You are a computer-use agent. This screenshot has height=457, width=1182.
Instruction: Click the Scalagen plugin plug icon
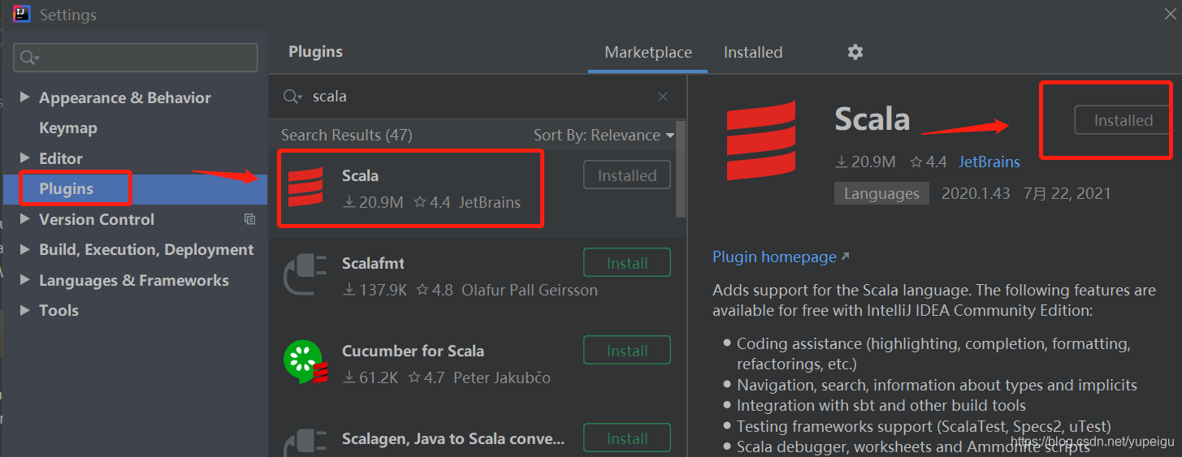pyautogui.click(x=305, y=442)
